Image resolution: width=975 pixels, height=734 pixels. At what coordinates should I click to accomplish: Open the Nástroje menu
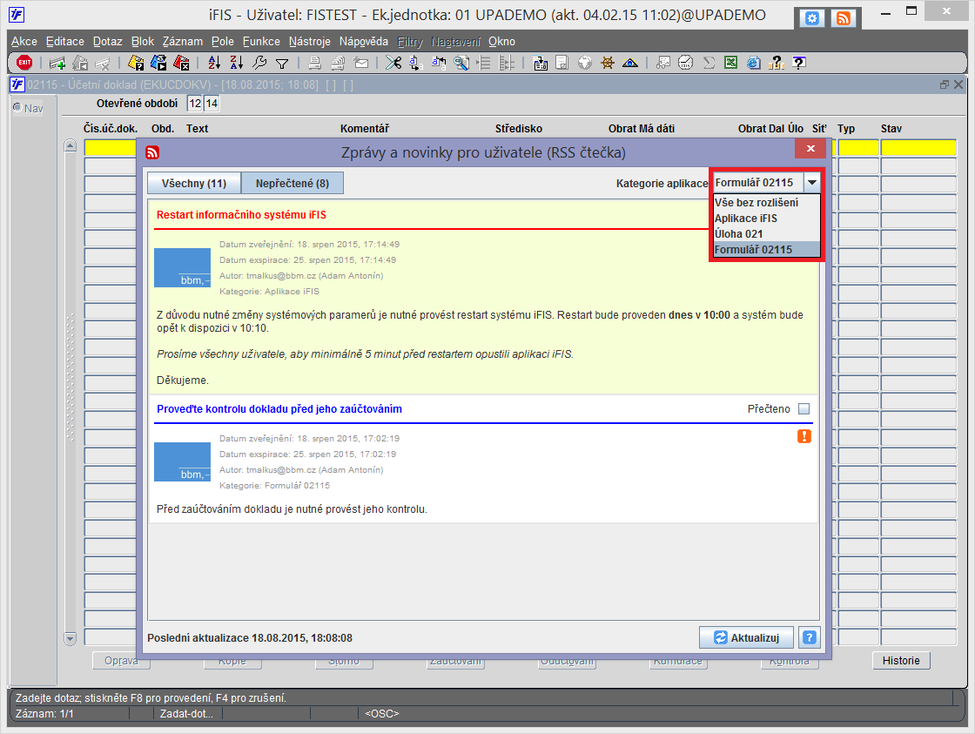click(x=310, y=42)
